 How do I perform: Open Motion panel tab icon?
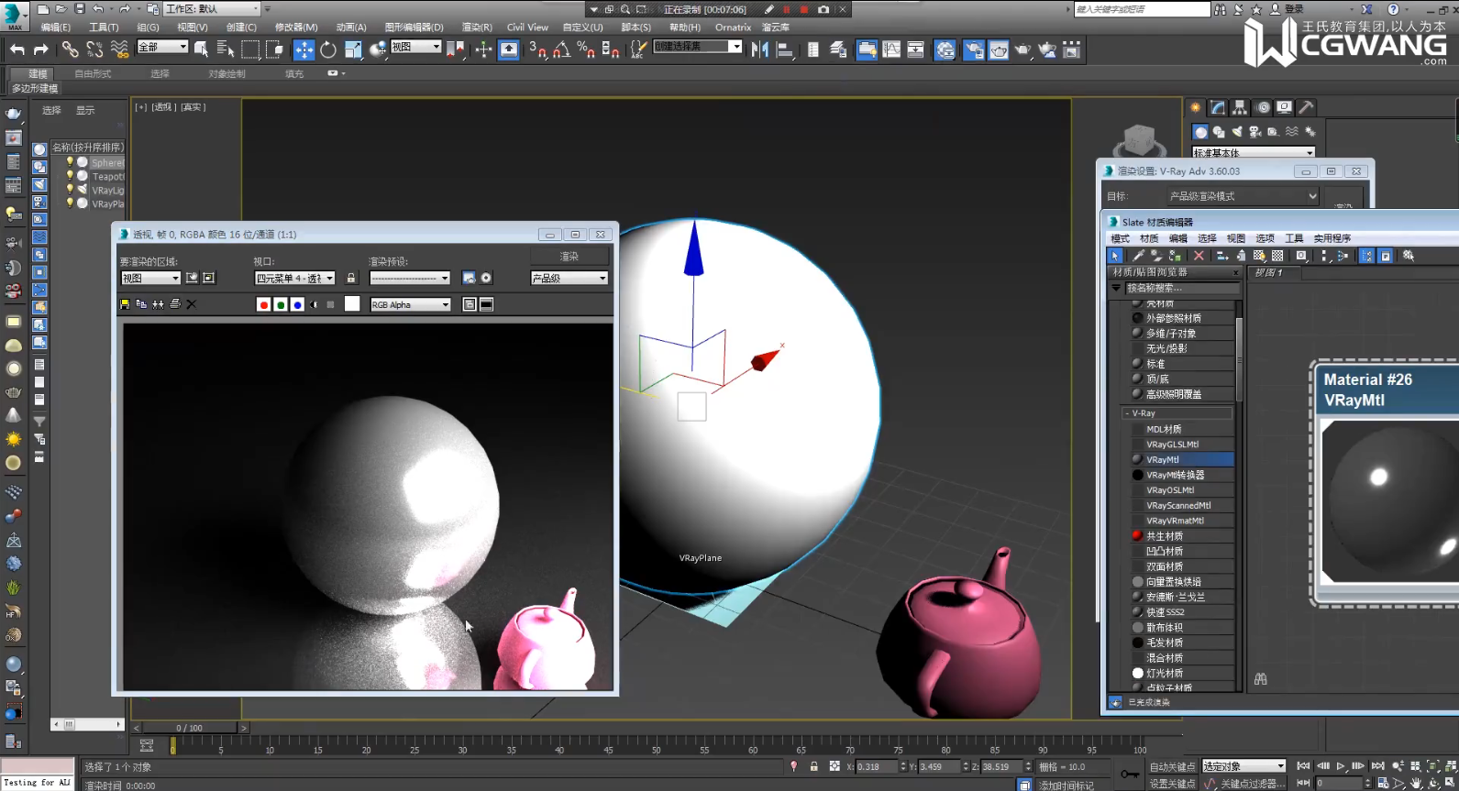(1263, 107)
